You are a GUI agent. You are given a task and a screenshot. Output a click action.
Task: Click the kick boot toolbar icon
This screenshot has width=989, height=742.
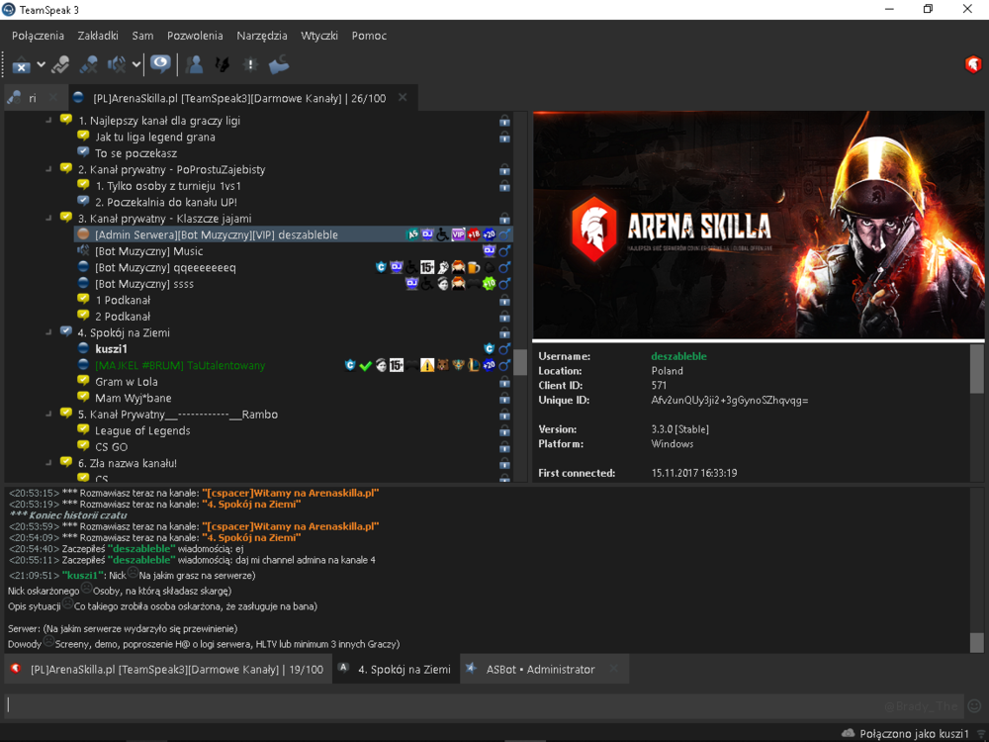pyautogui.click(x=278, y=64)
